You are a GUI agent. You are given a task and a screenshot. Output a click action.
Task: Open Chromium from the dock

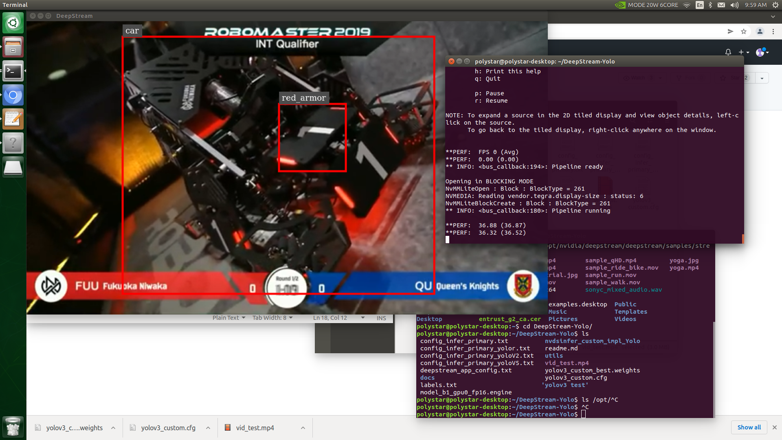13,95
